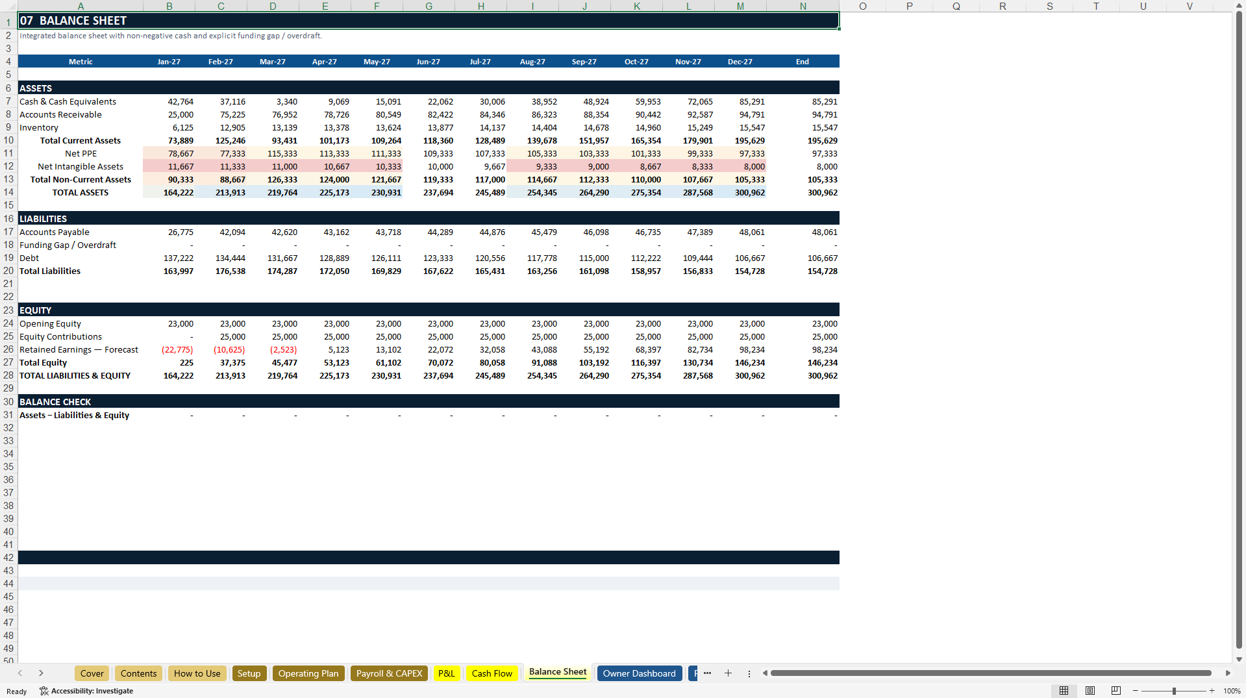Click the zoom slider handle
1246x698 pixels.
click(x=1174, y=691)
